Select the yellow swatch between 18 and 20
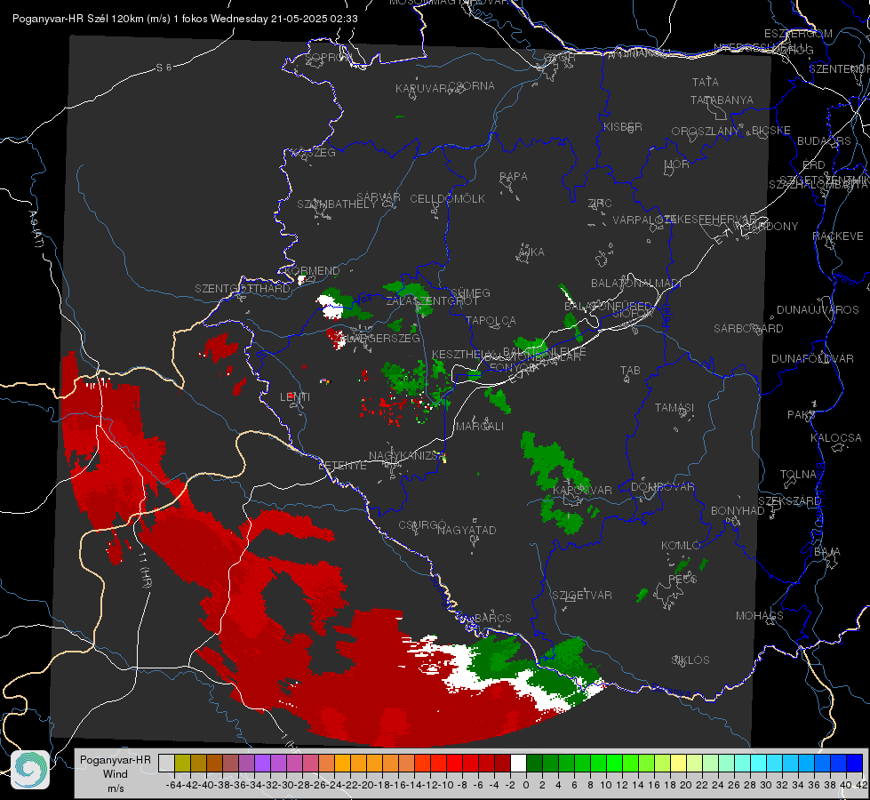870x800 pixels. [x=679, y=764]
